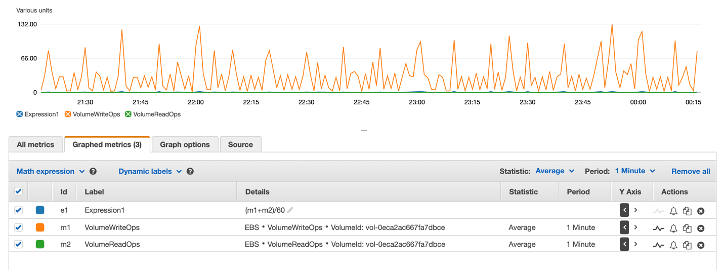
Task: Open anomaly detection for VolumeReadOps
Action: pos(658,245)
